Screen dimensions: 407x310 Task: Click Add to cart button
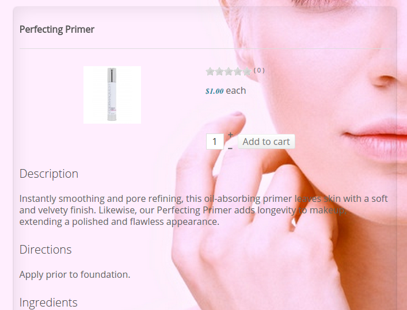(x=267, y=141)
